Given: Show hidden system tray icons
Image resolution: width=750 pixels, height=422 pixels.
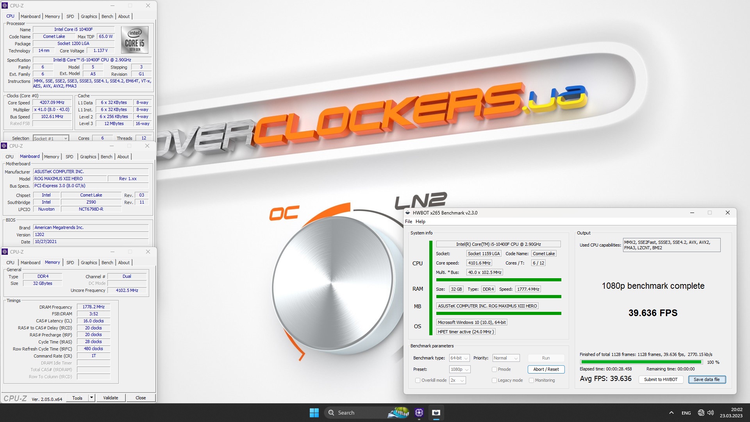Looking at the screenshot, I should (x=671, y=413).
